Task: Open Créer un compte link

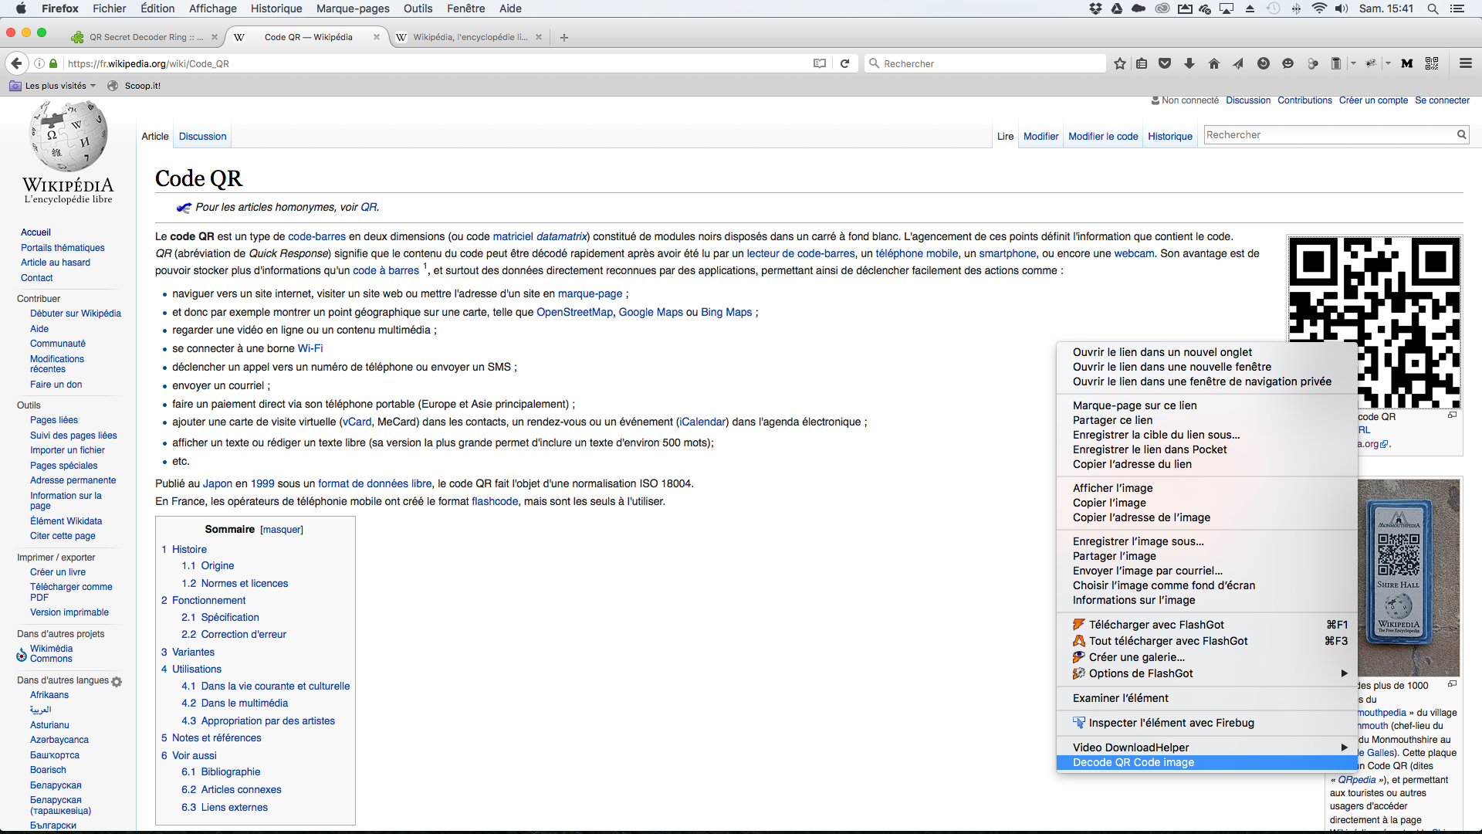Action: 1373,100
